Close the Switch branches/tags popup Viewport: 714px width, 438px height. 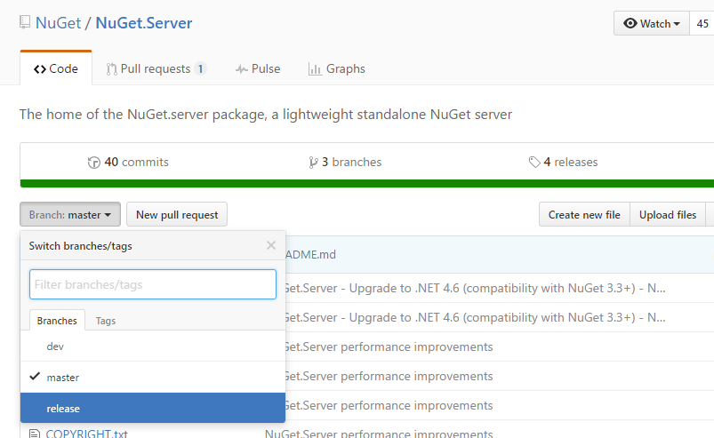(271, 245)
